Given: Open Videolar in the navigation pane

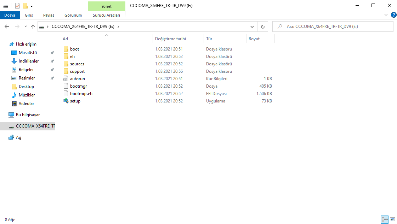Looking at the screenshot, I should tap(26, 104).
